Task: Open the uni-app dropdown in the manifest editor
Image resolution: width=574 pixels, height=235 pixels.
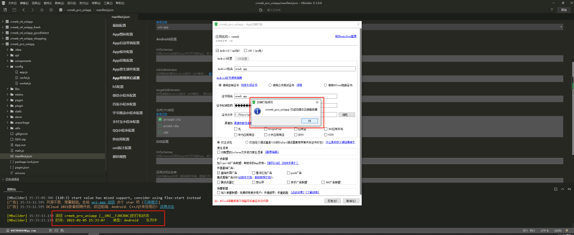Action: (x=359, y=27)
